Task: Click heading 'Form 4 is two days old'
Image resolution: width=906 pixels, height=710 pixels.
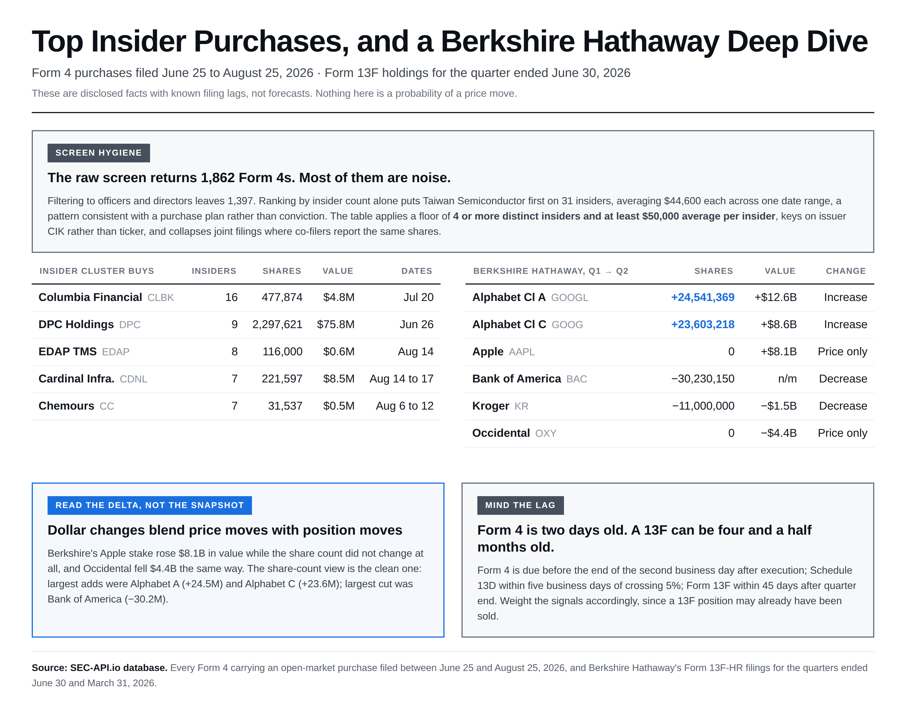Action: (x=644, y=539)
